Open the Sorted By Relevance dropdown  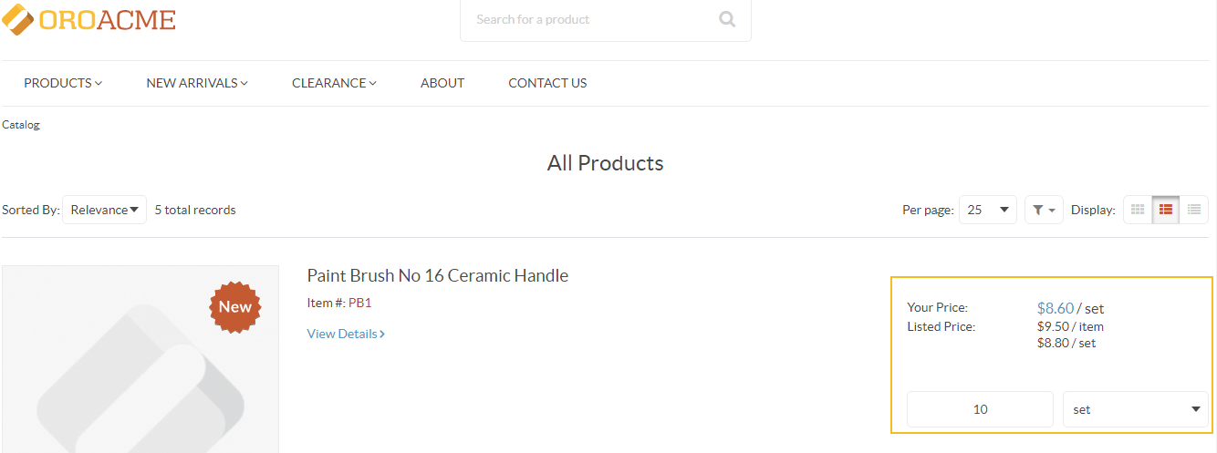(x=104, y=210)
